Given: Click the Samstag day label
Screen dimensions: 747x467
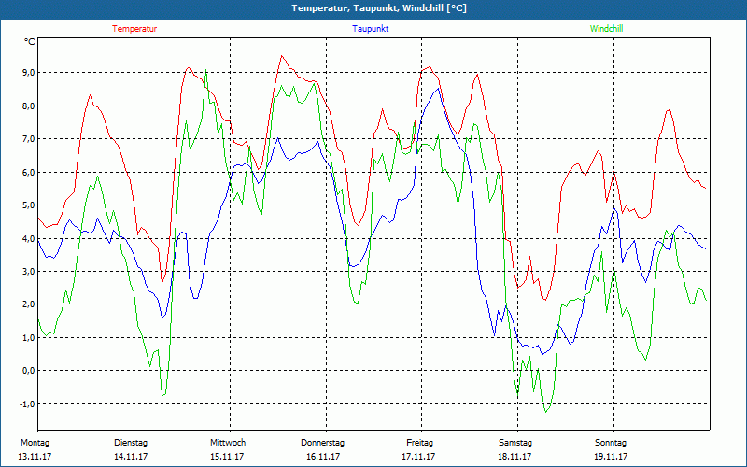Looking at the screenshot, I should (x=515, y=443).
